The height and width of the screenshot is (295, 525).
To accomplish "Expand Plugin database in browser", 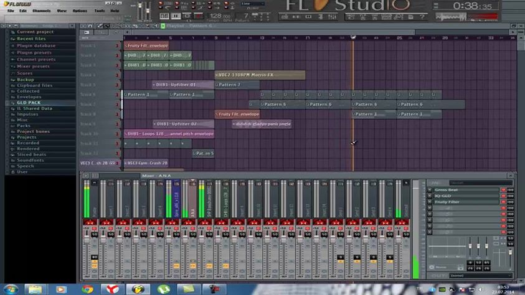I will tap(36, 45).
